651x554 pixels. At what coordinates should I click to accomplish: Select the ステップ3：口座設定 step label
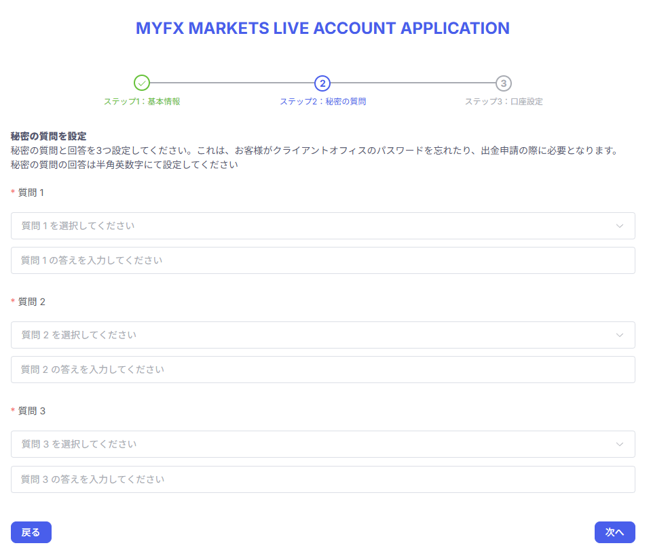[x=504, y=102]
